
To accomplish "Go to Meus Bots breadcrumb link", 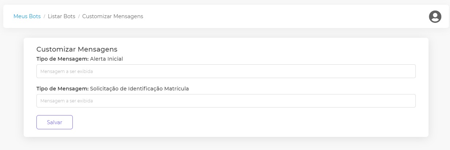I will coord(27,16).
